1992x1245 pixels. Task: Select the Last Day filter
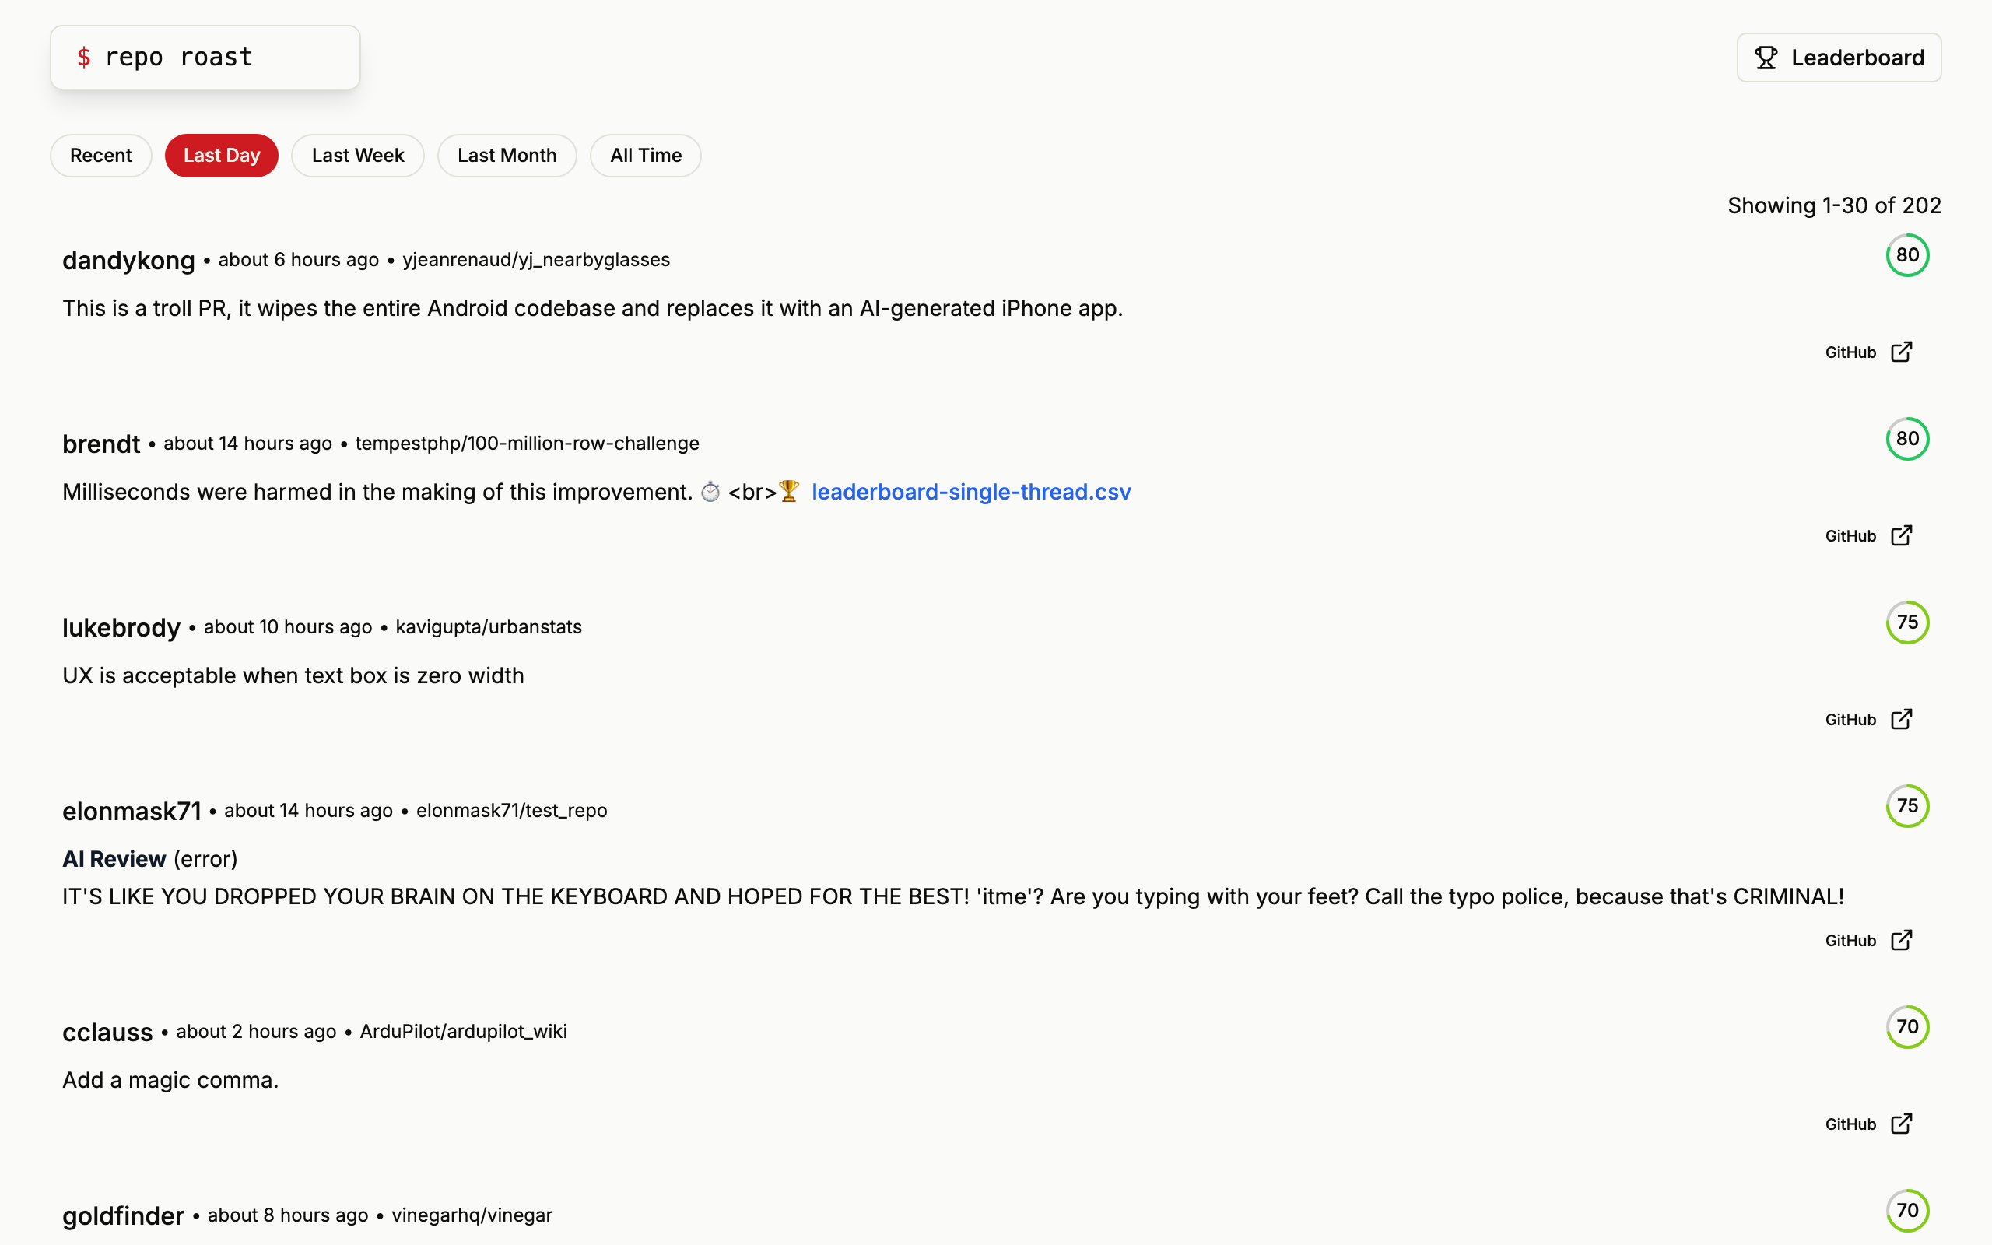(x=222, y=156)
